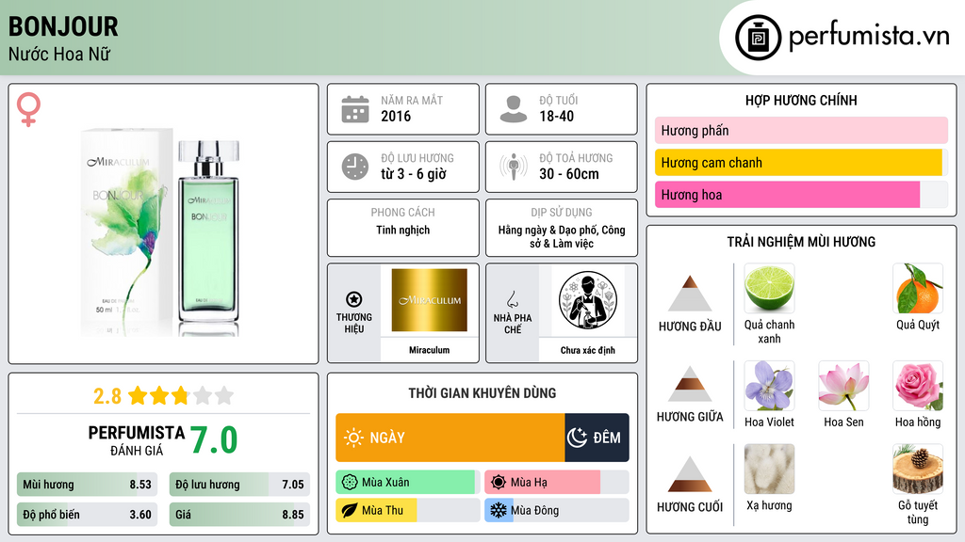This screenshot has height=542, width=965.
Task: Click the Mùa Đông season bar
Action: (x=556, y=510)
